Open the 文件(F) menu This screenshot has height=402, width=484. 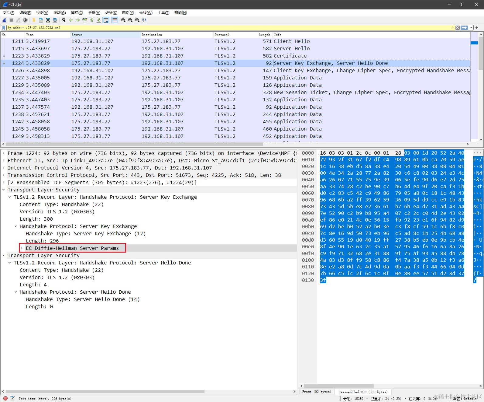click(x=9, y=12)
